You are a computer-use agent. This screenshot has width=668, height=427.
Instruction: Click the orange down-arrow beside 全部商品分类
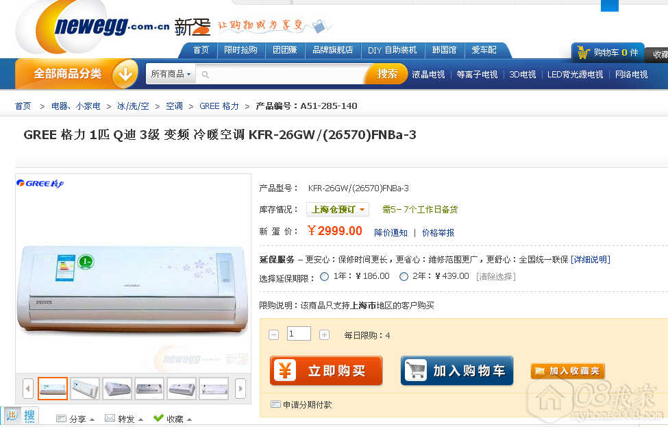125,73
